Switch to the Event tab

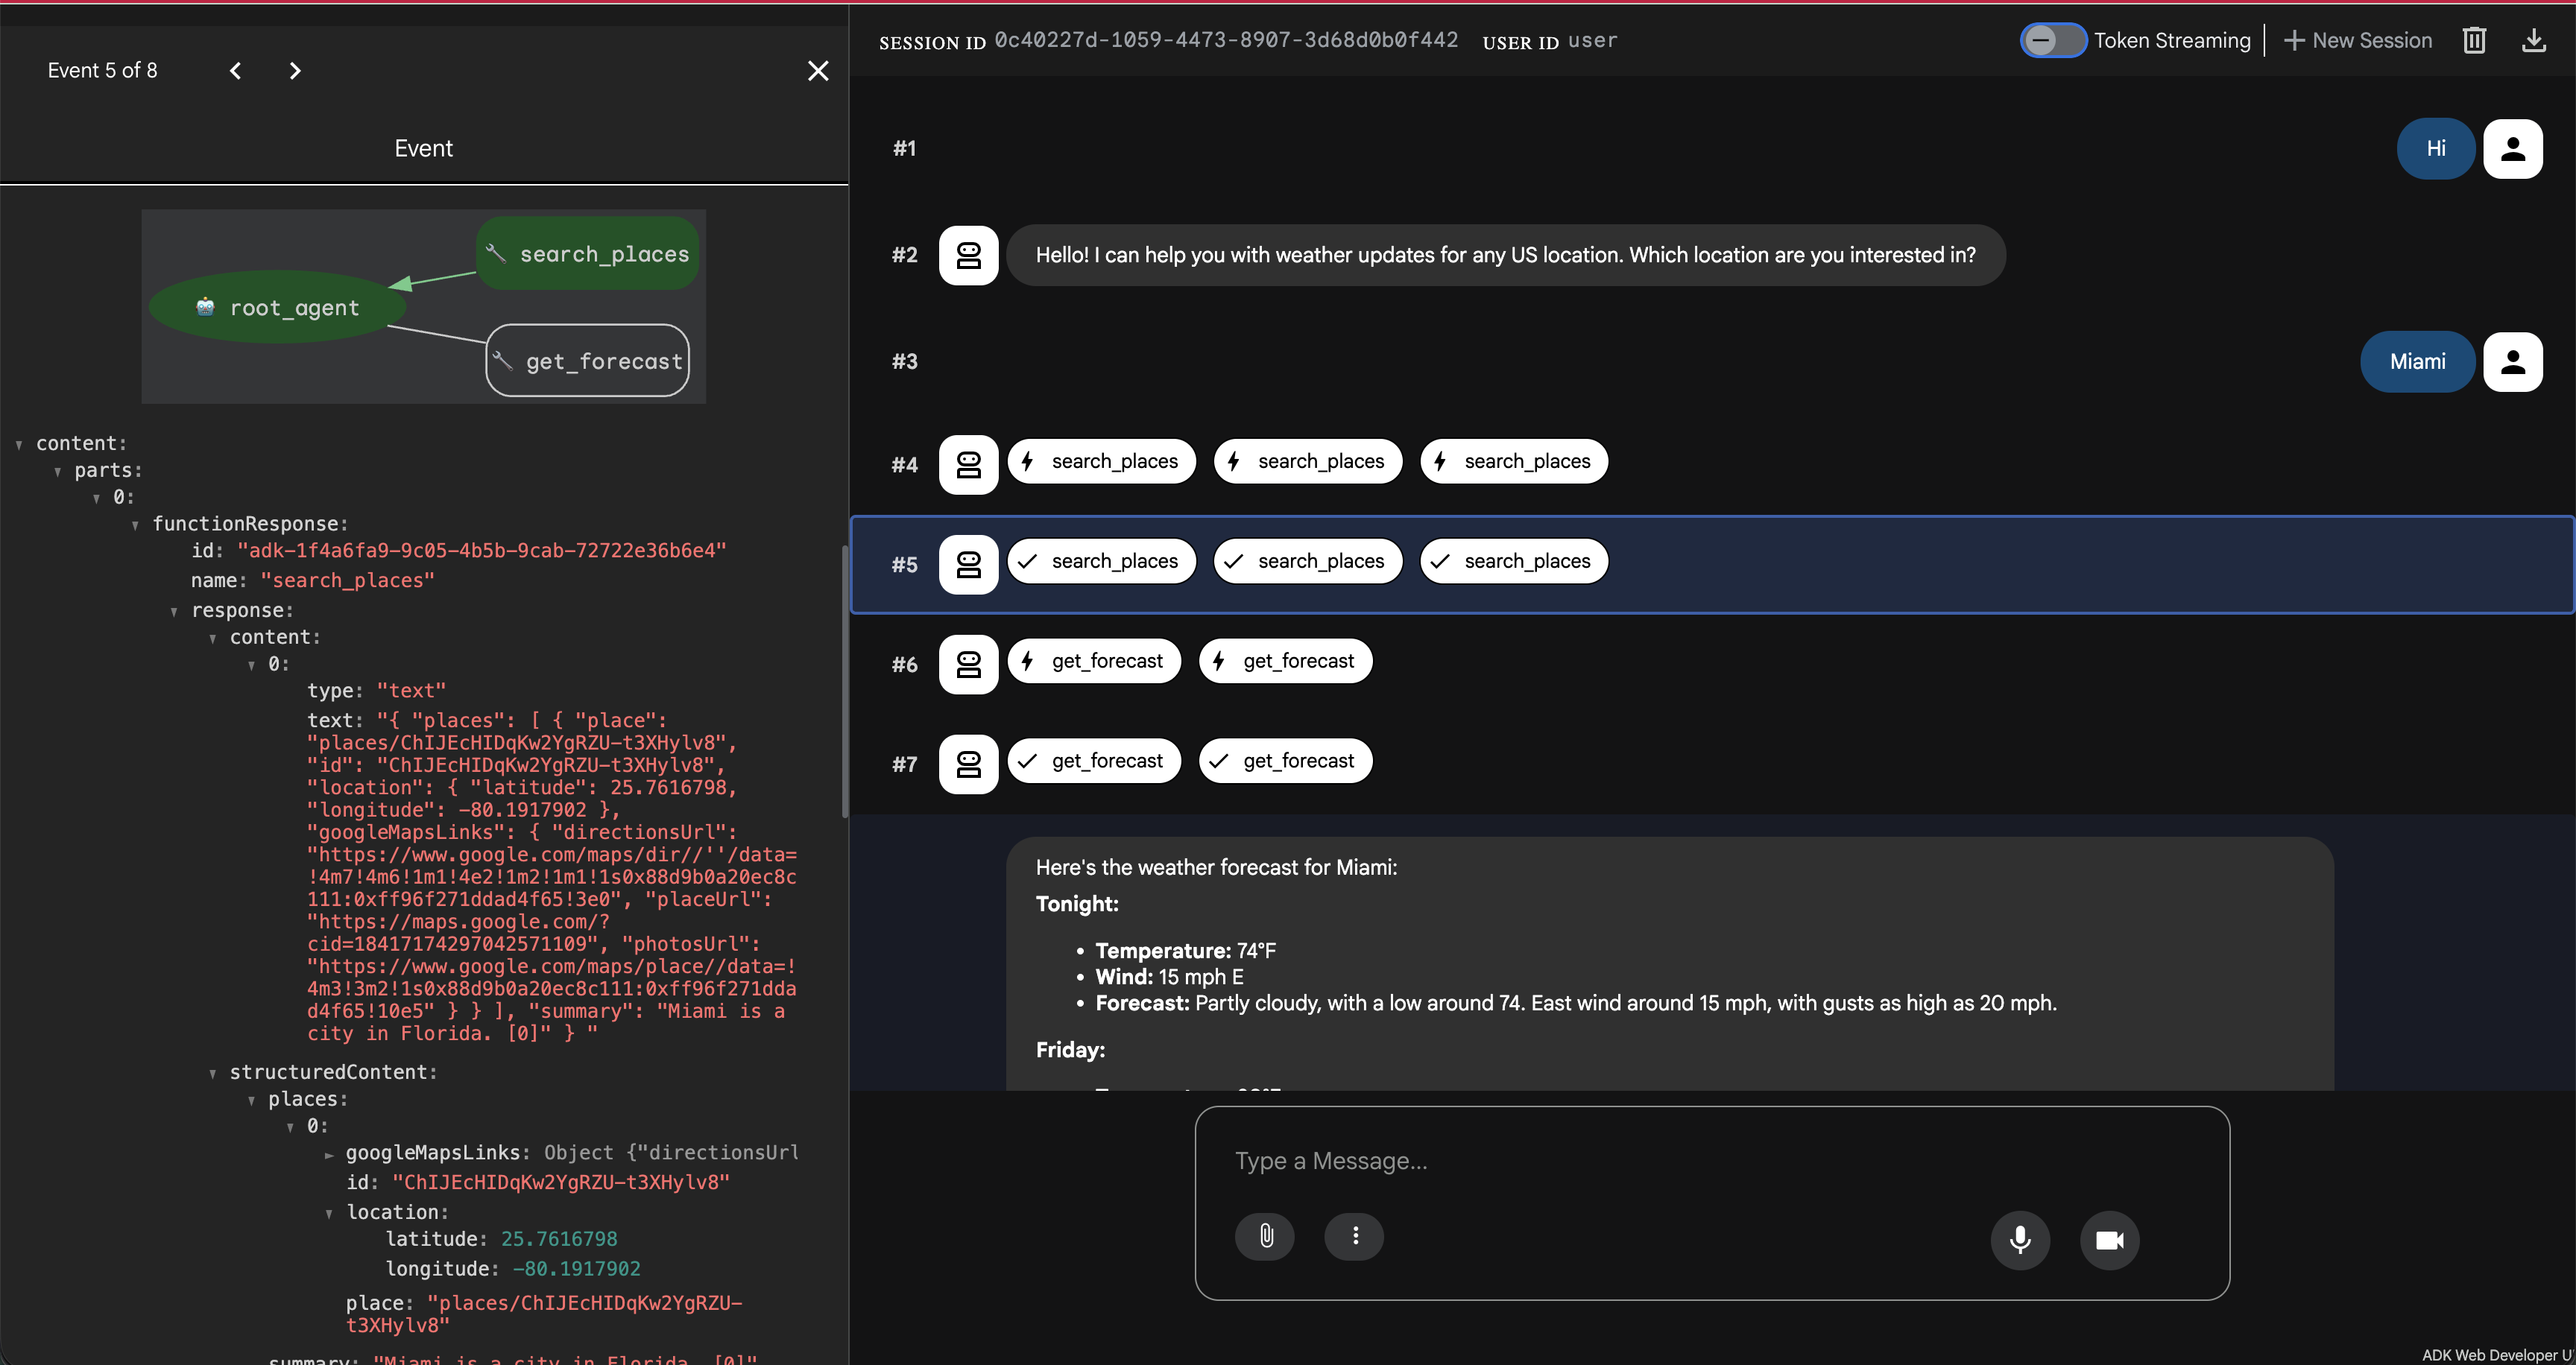click(423, 147)
